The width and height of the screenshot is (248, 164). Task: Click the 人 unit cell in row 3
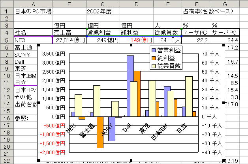point(167,25)
